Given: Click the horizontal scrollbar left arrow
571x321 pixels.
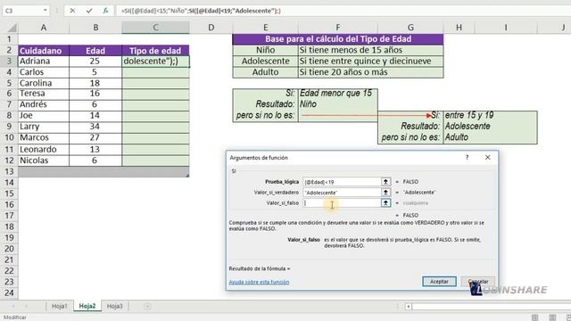Looking at the screenshot, I should tap(409, 307).
